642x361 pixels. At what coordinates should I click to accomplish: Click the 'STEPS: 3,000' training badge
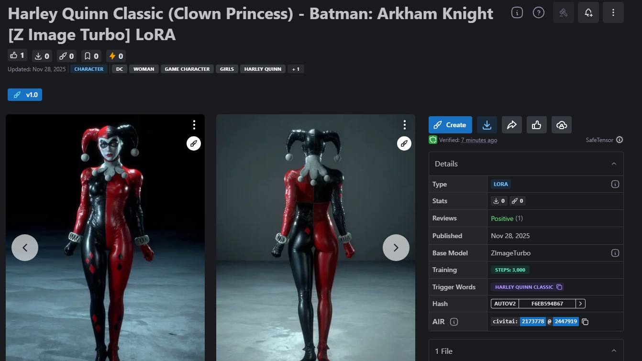coord(510,270)
